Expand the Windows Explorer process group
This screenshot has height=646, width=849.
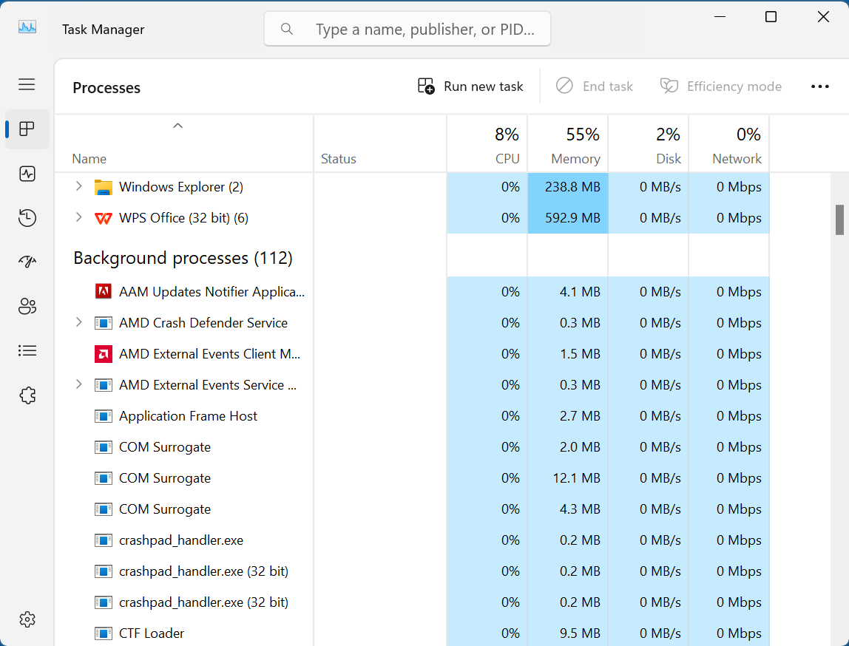(78, 186)
